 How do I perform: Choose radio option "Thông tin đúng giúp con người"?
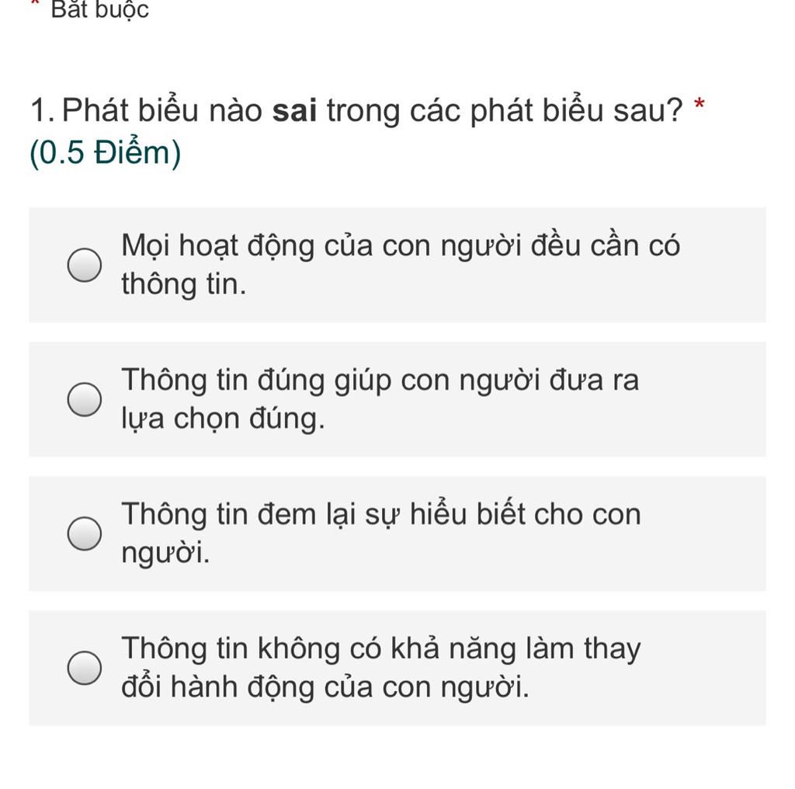pos(84,399)
